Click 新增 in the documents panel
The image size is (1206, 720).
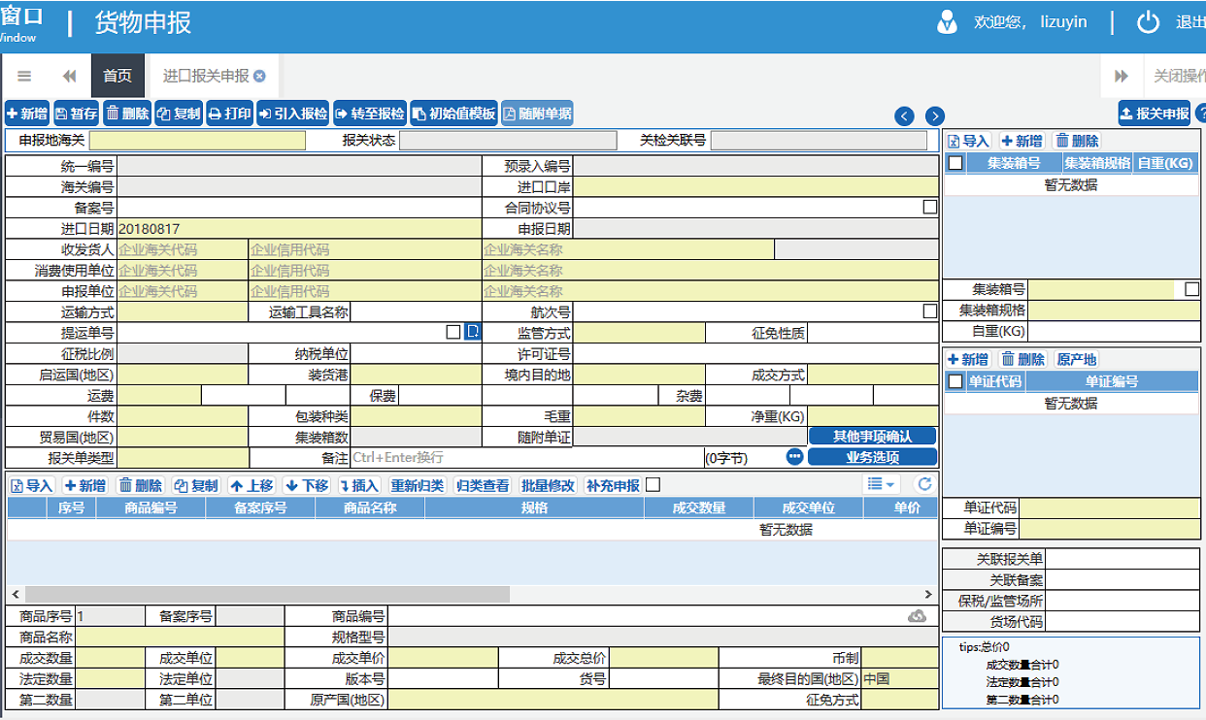click(x=968, y=359)
